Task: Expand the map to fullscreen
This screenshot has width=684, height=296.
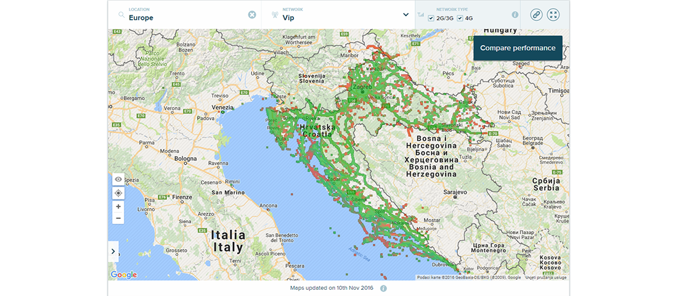Action: pyautogui.click(x=553, y=14)
